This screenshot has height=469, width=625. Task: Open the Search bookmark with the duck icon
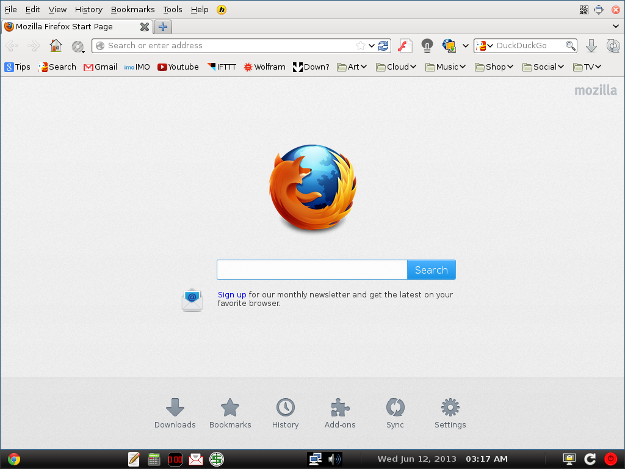coord(57,67)
